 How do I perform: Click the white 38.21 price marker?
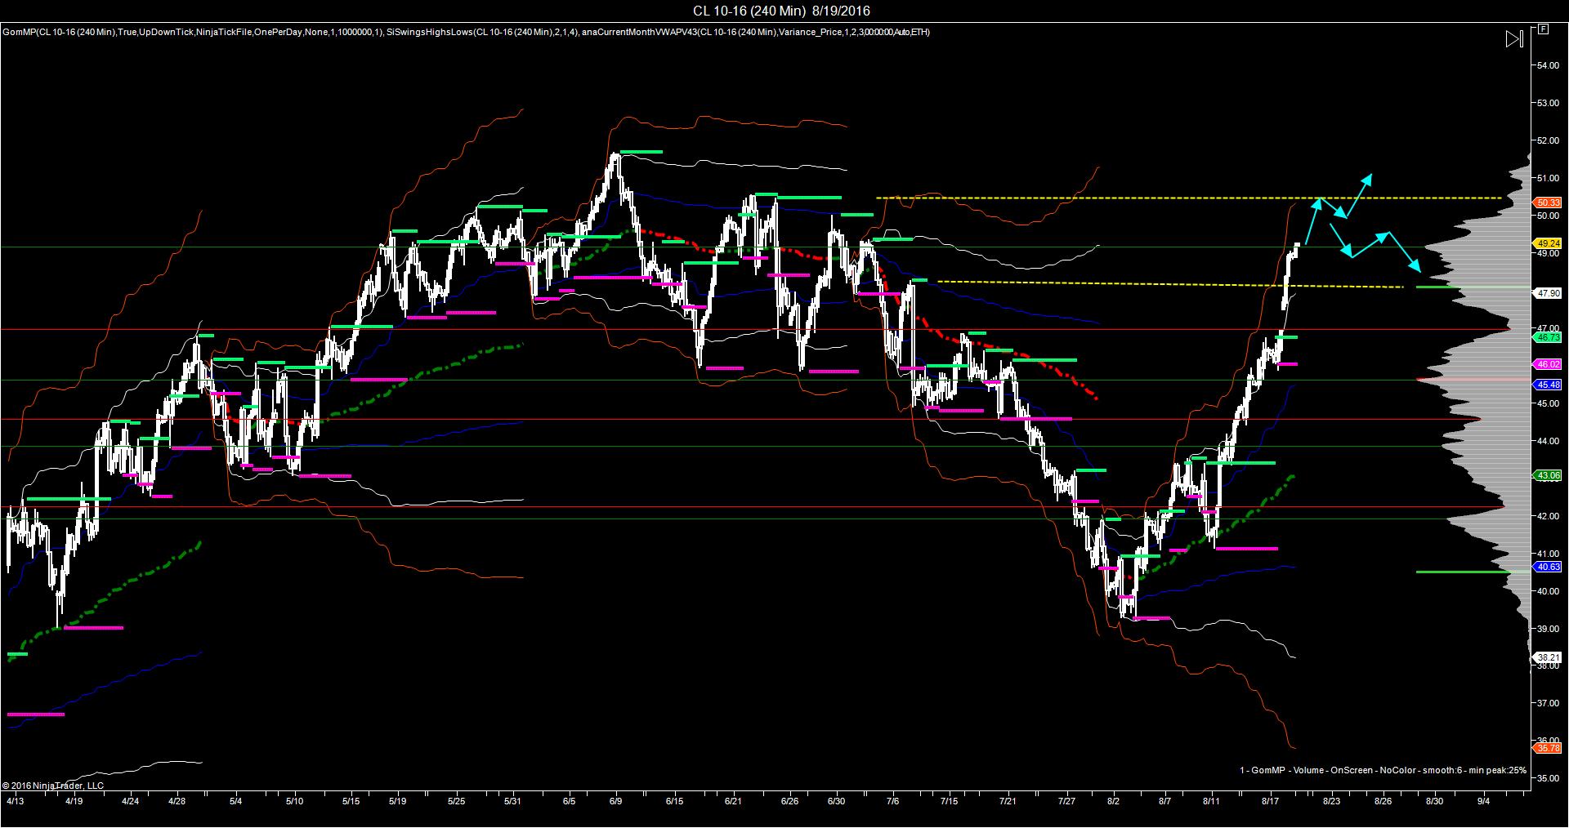(1549, 657)
